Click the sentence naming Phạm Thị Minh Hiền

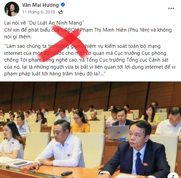click(x=88, y=30)
